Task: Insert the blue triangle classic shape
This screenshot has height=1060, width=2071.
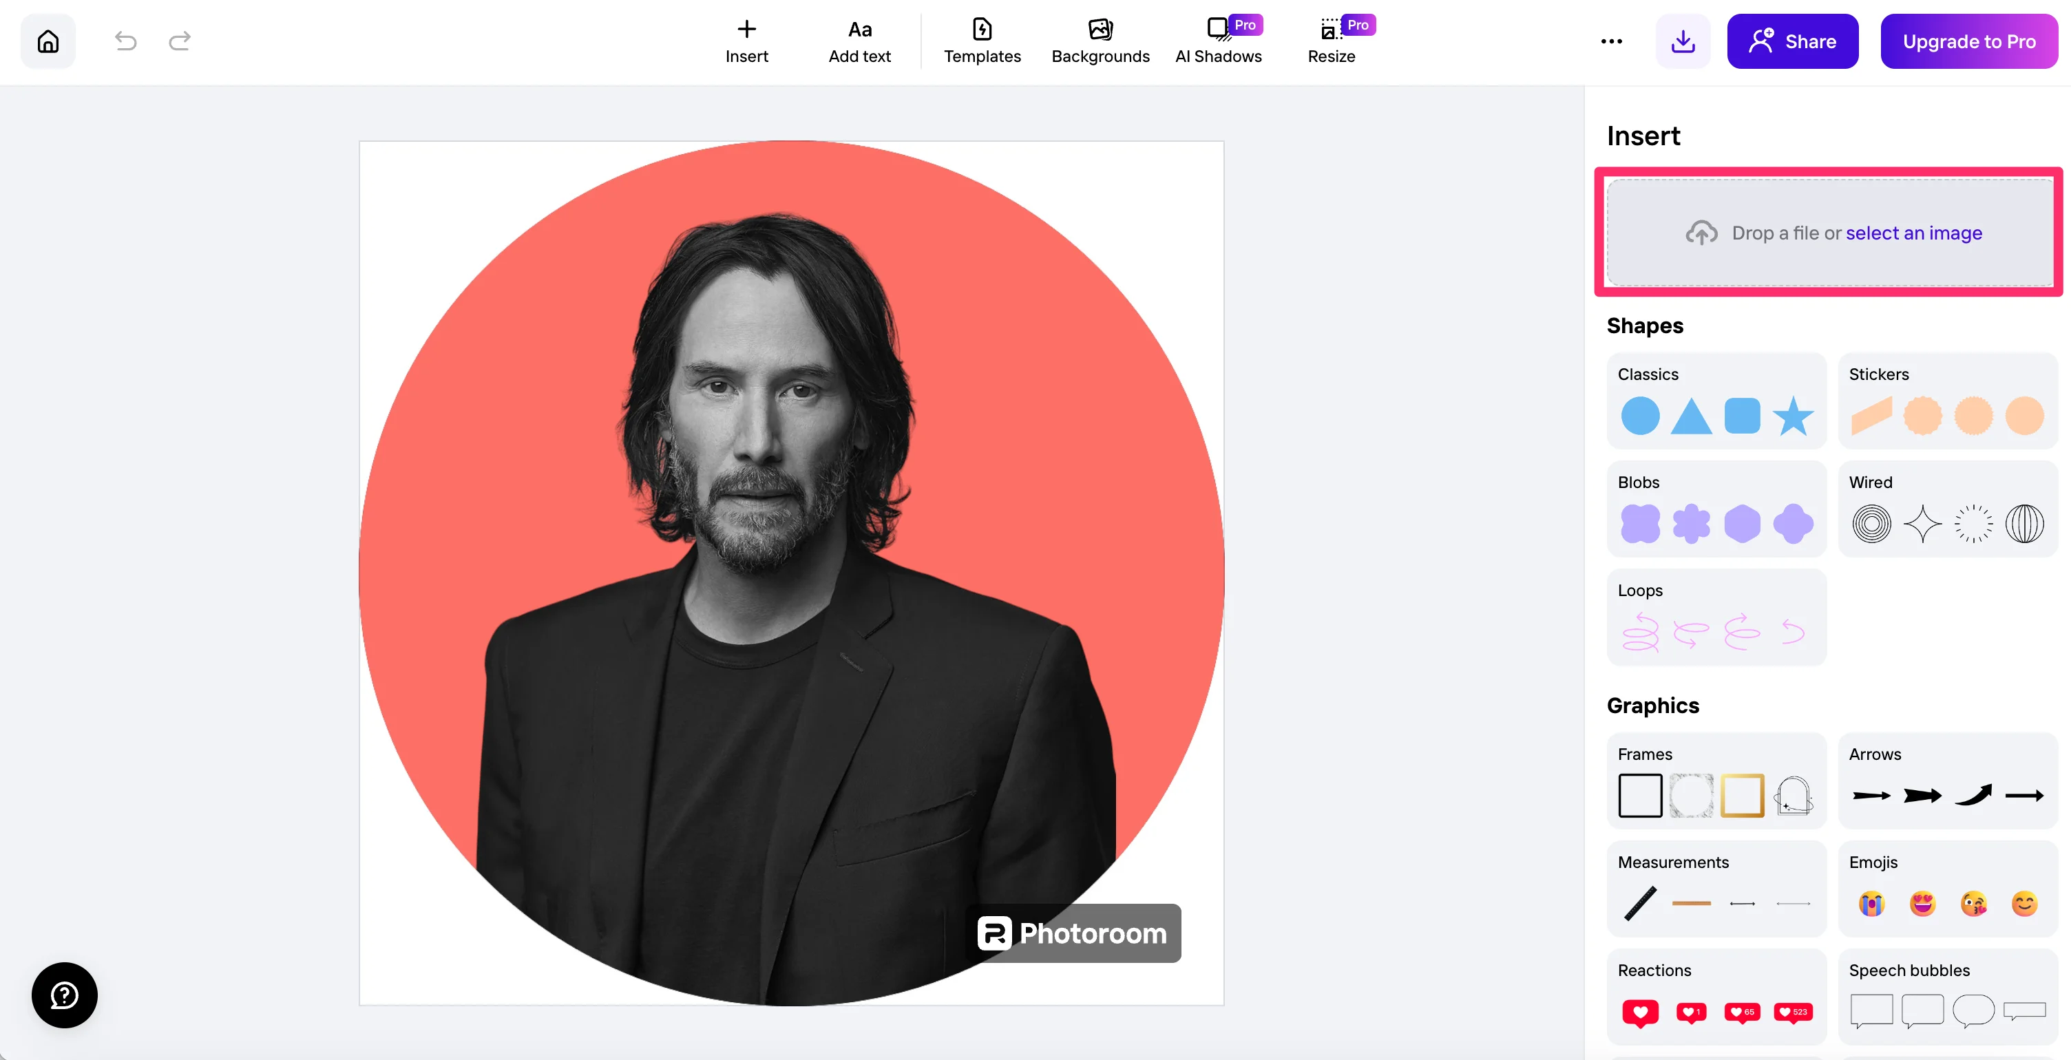Action: tap(1691, 416)
